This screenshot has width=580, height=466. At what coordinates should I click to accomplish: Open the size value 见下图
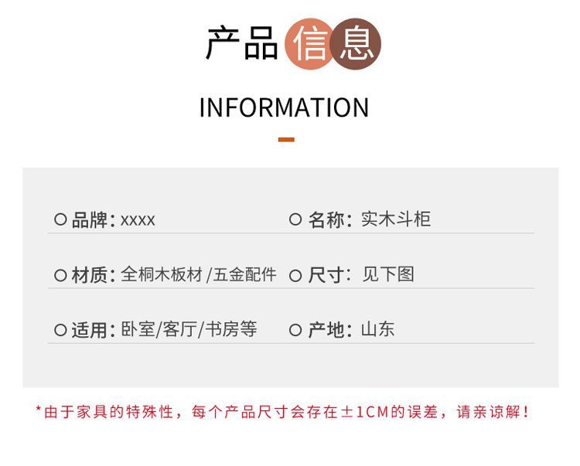pos(388,274)
